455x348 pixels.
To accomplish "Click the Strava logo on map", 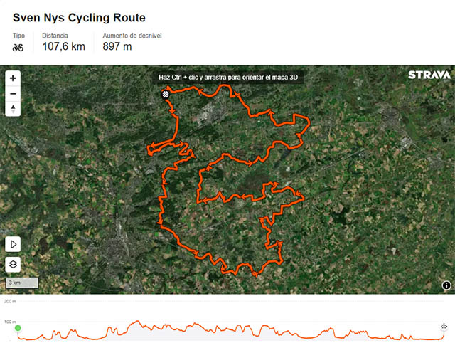I will point(429,75).
